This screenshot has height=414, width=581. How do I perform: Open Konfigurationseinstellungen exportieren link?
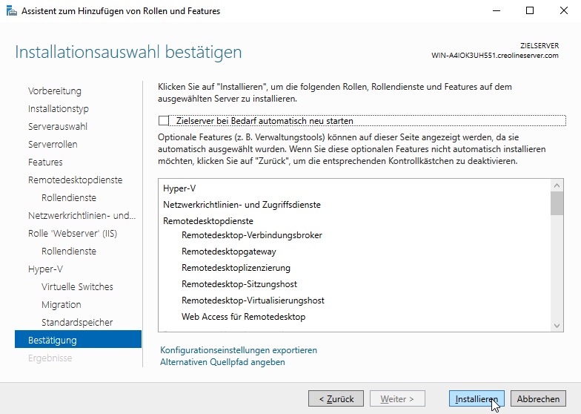pyautogui.click(x=239, y=350)
